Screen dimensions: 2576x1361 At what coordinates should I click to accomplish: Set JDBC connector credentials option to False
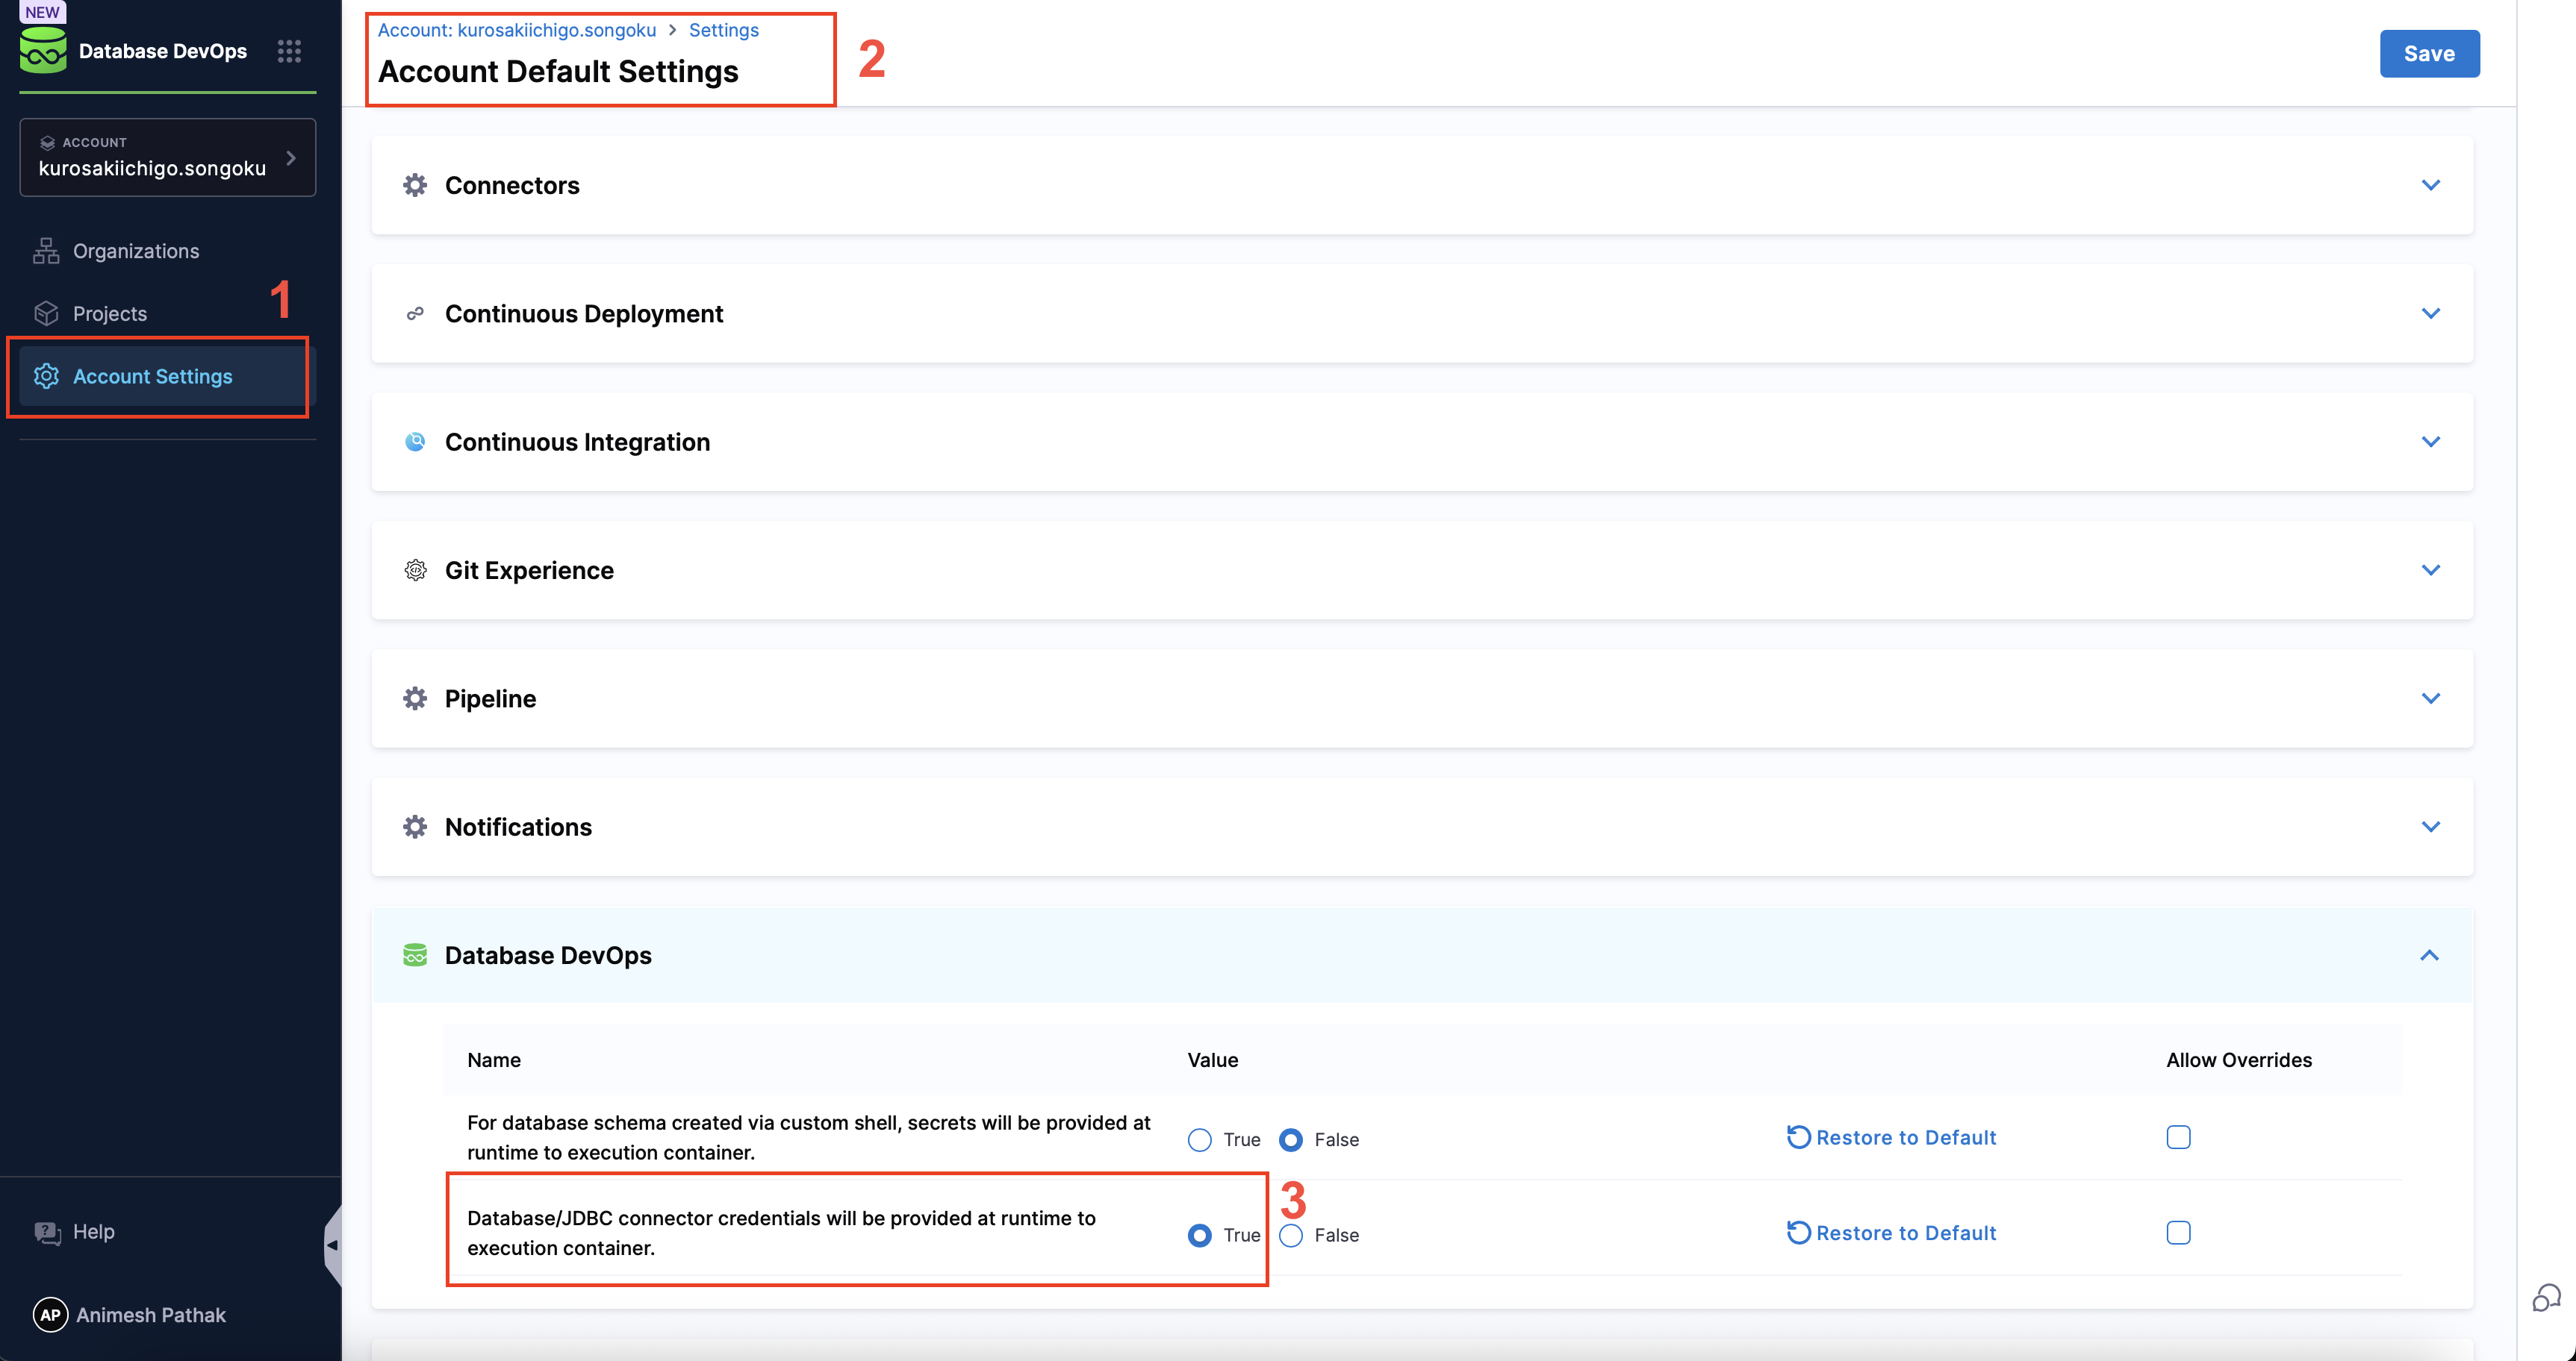pyautogui.click(x=1290, y=1235)
